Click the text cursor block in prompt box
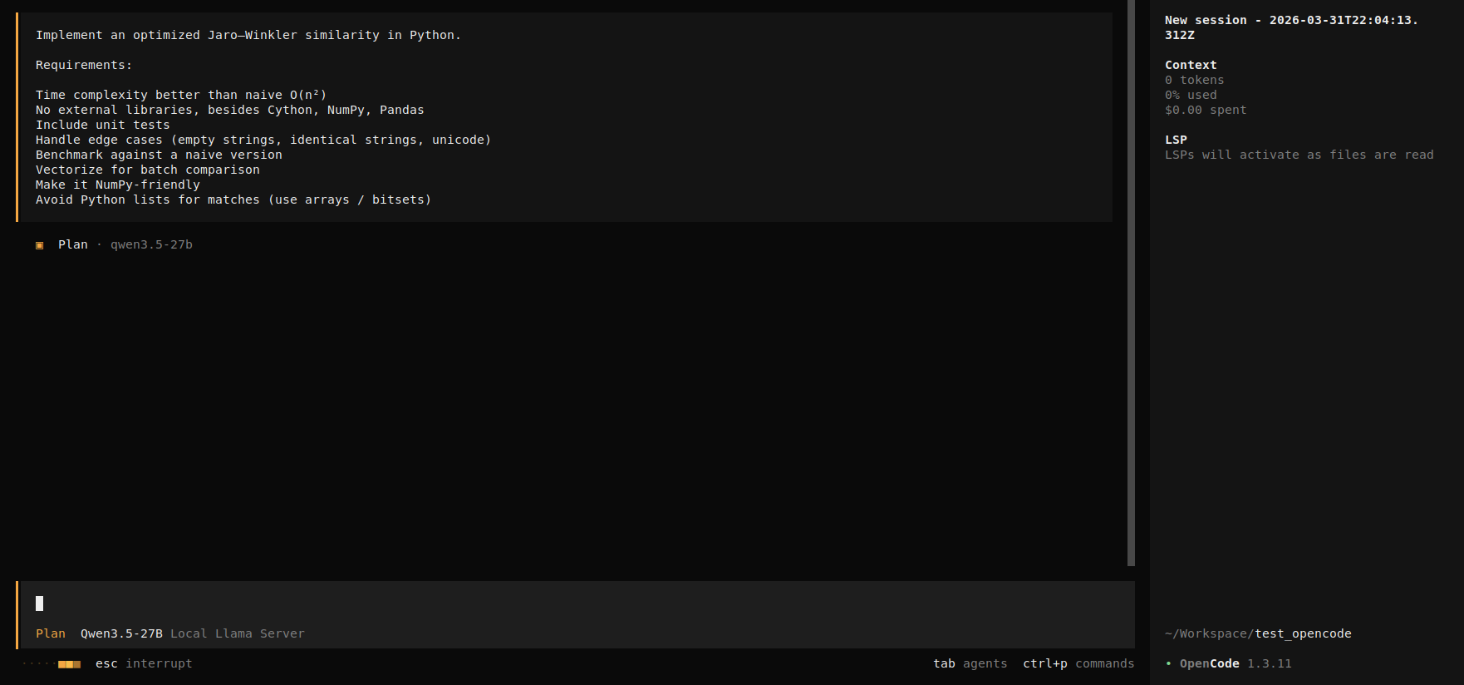Viewport: 1464px width, 685px height. point(39,604)
